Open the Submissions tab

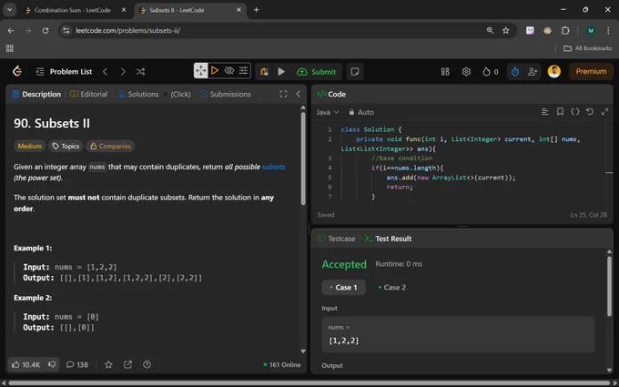(x=226, y=94)
